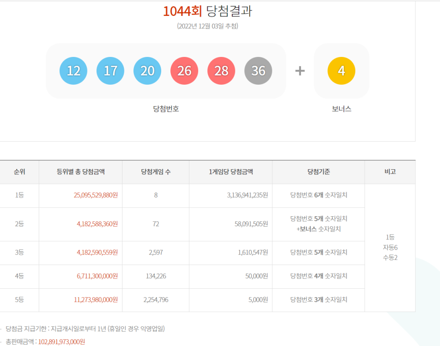Viewport: 440px width, 346px height.
Task: Click the 5등 rank cell
Action: [20, 300]
